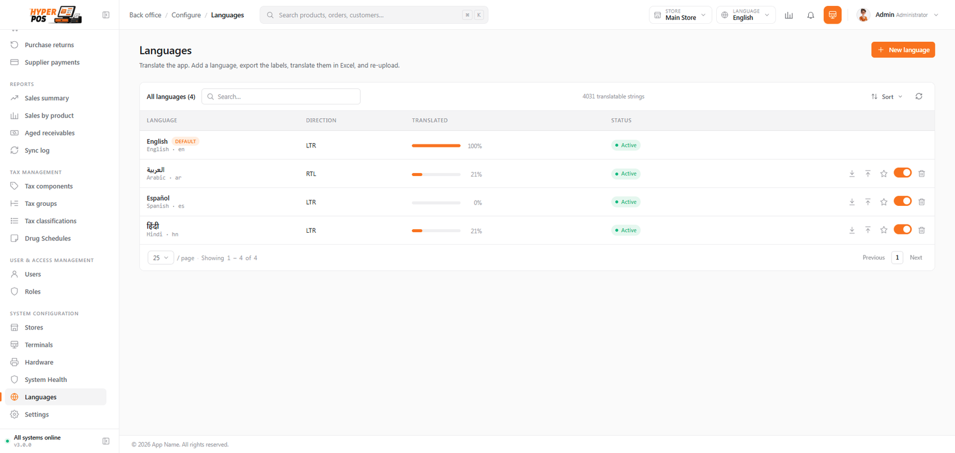Click the New language button
This screenshot has height=453, width=955.
click(x=903, y=50)
